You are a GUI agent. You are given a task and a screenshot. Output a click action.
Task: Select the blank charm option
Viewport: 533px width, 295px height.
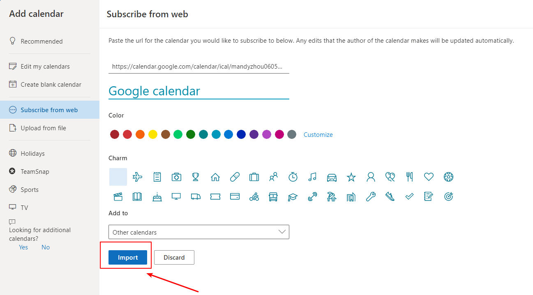[118, 177]
